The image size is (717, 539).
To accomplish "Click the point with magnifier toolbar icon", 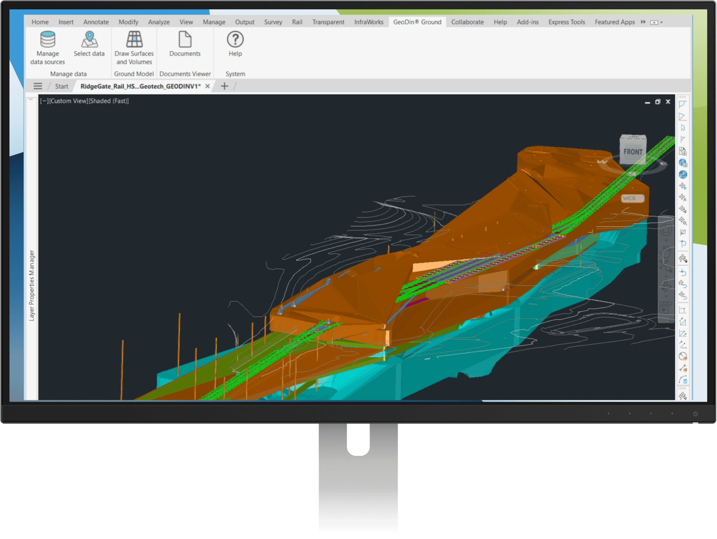I will (683, 221).
